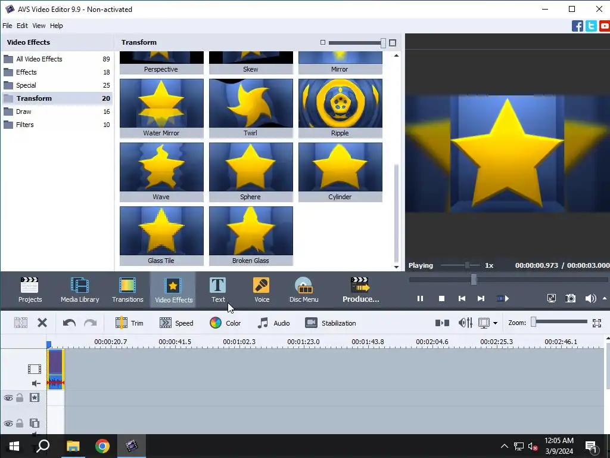The height and width of the screenshot is (458, 610).
Task: Open the Media Library
Action: tap(80, 290)
